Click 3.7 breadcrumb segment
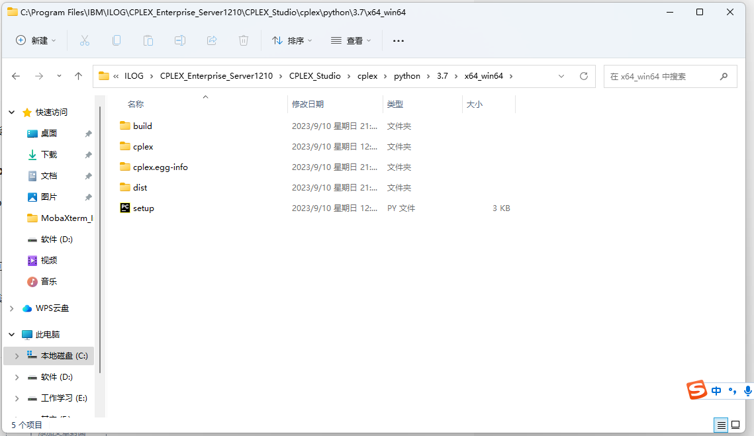 442,76
